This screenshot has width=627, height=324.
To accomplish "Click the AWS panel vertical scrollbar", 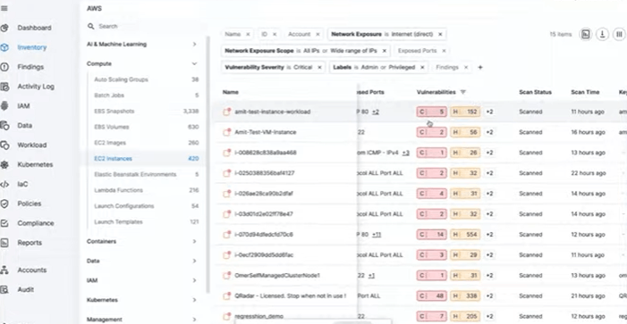I will click(x=208, y=164).
